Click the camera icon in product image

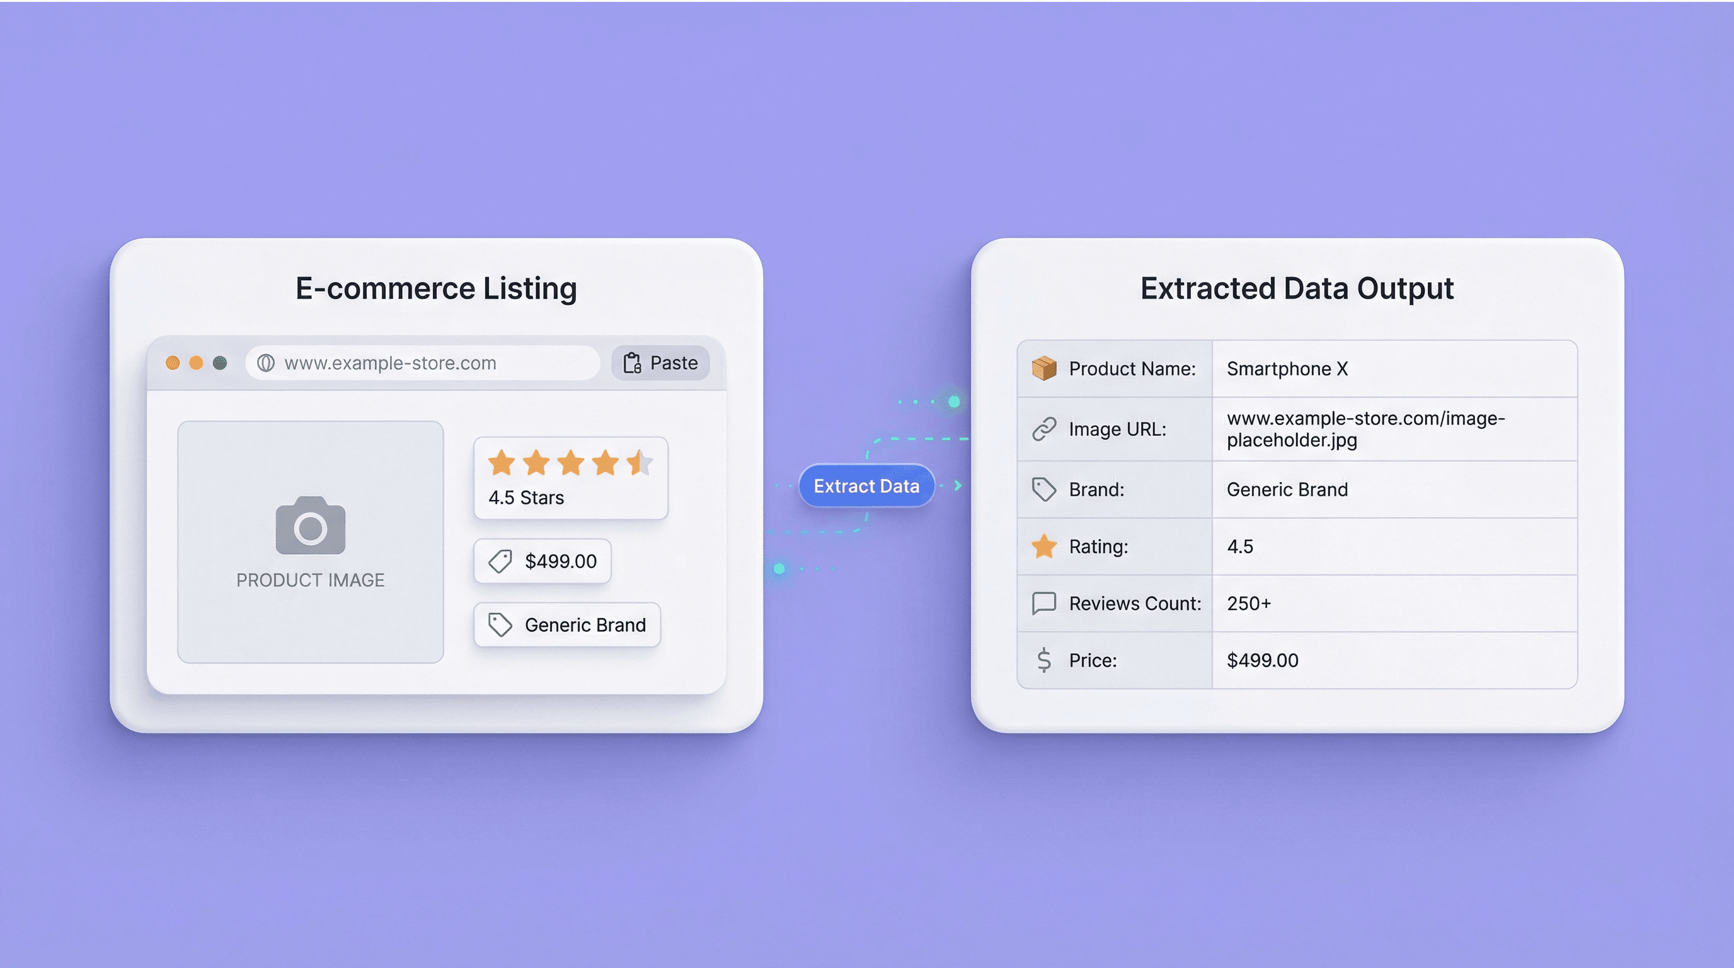click(310, 525)
